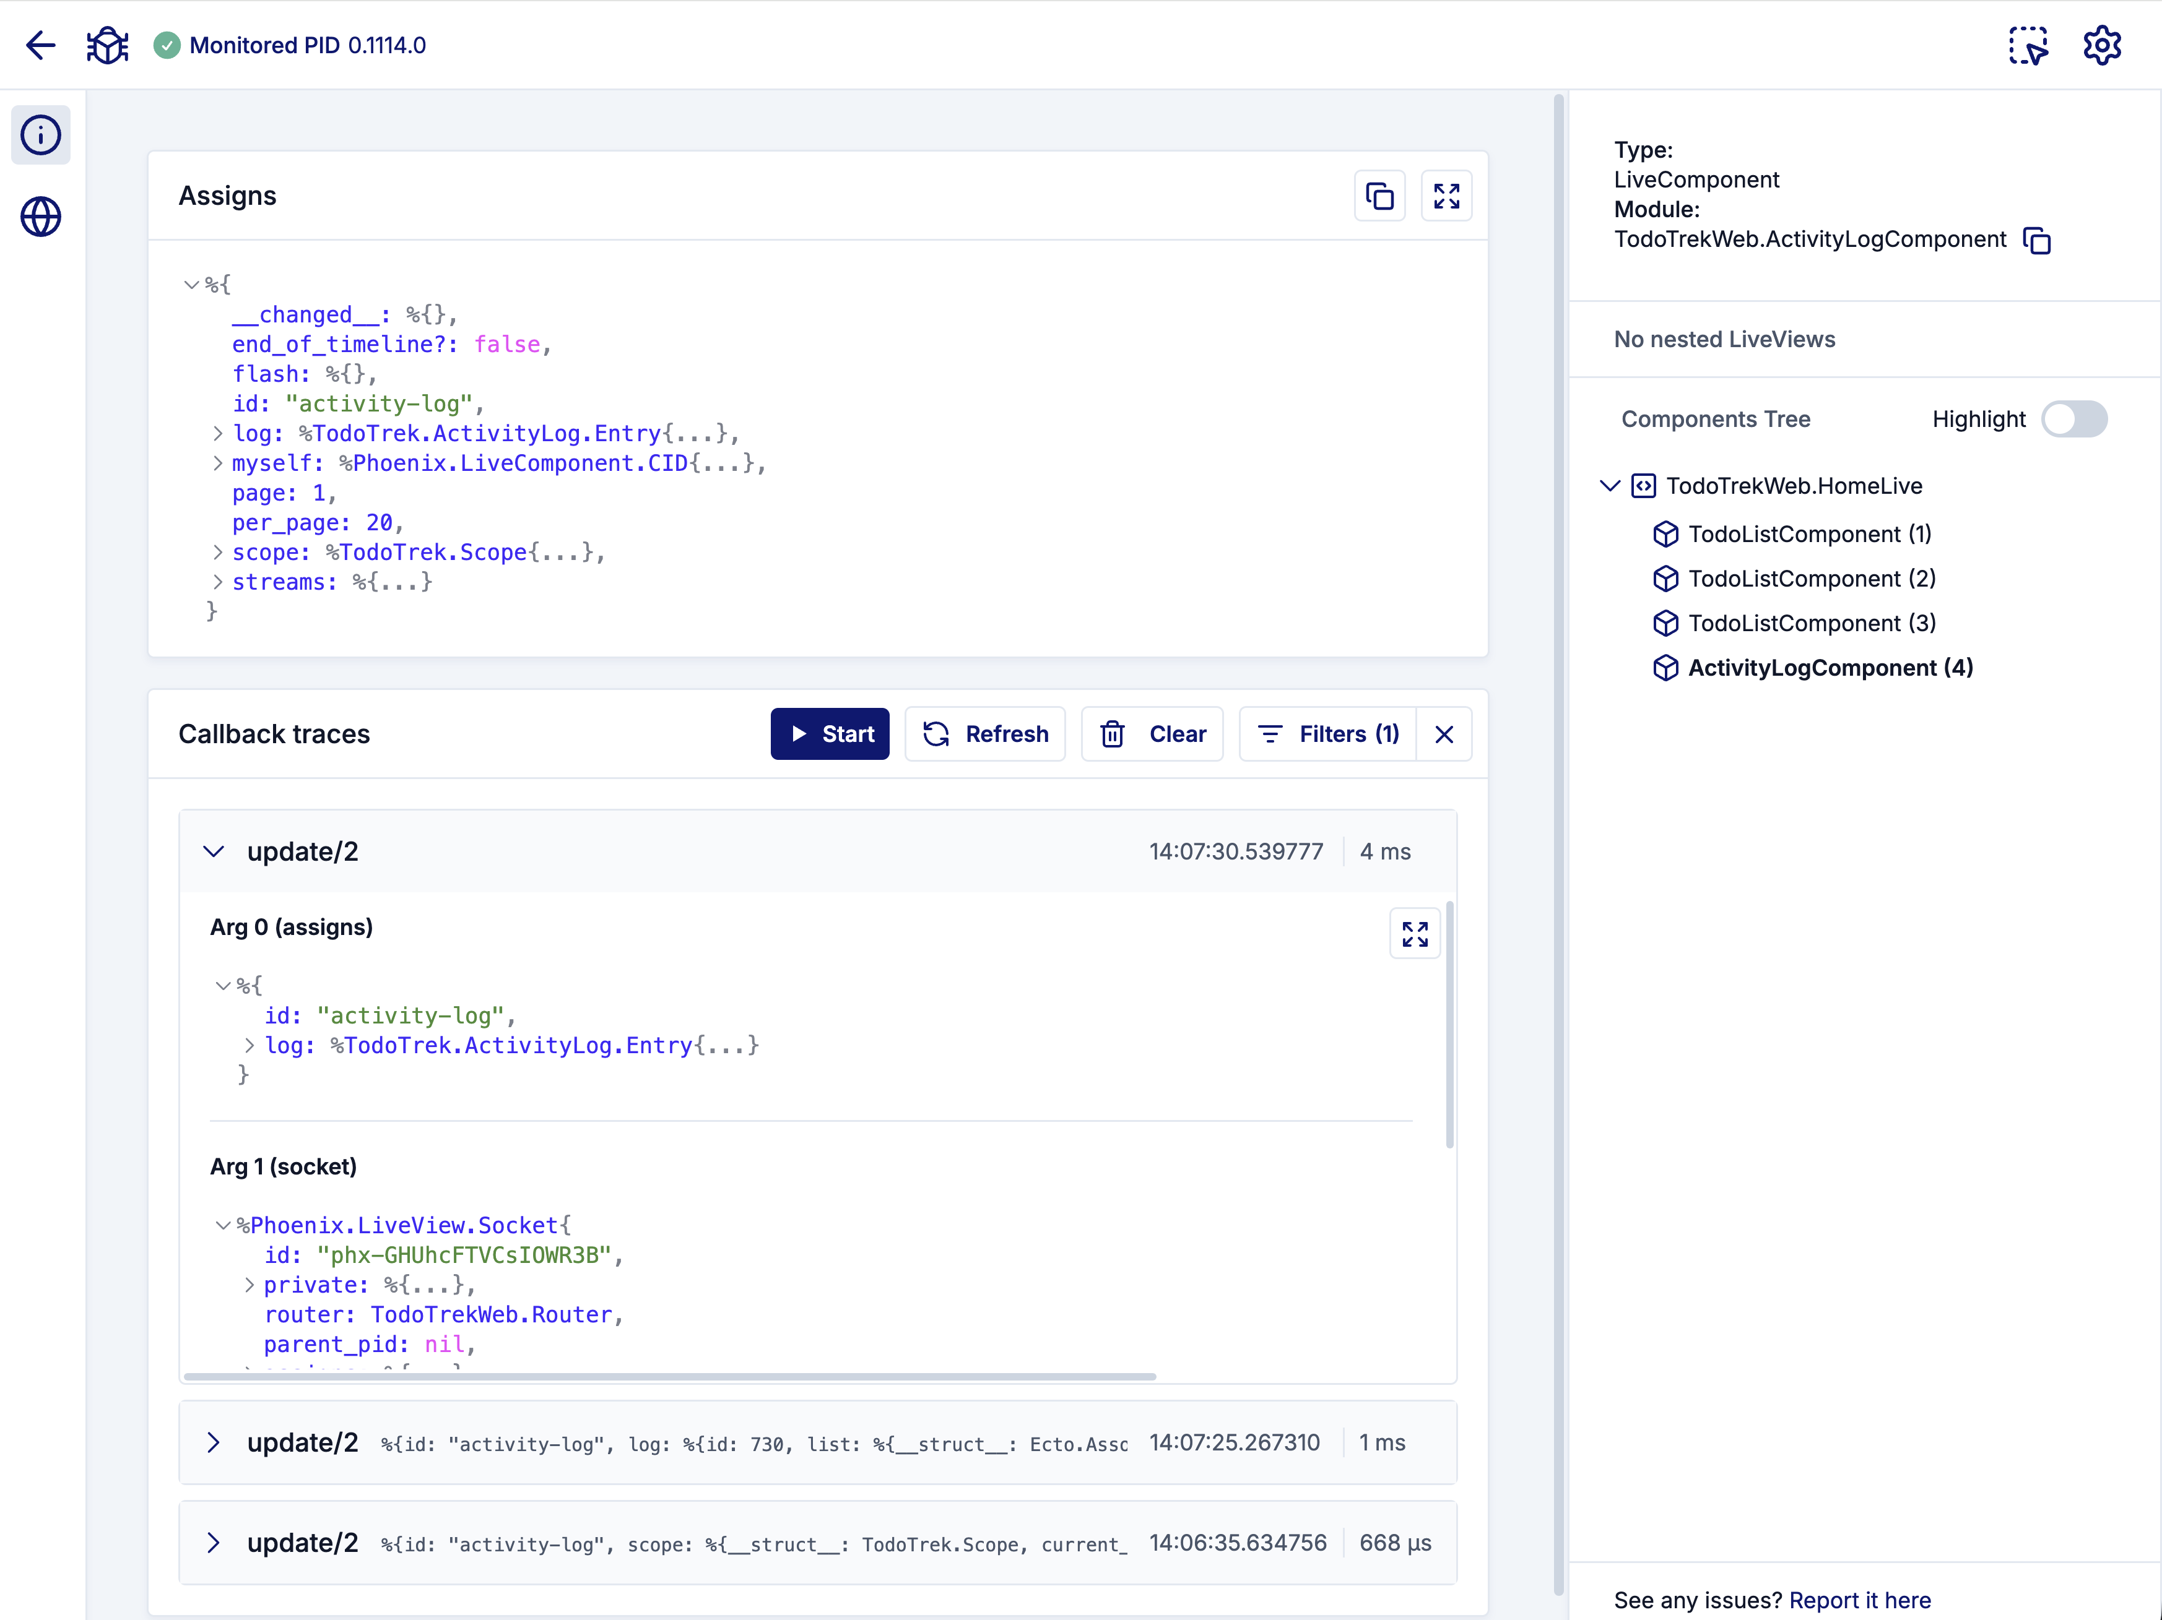
Task: Copy the module name TodoTrekWeb.ActivityLogComponent
Action: [x=2037, y=240]
